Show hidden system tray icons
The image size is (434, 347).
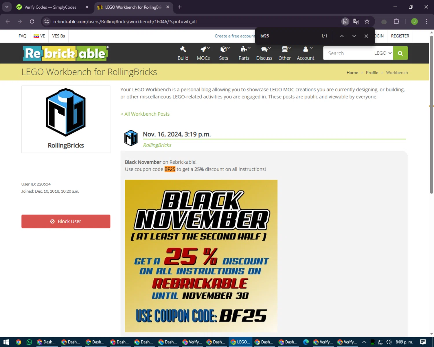click(364, 342)
